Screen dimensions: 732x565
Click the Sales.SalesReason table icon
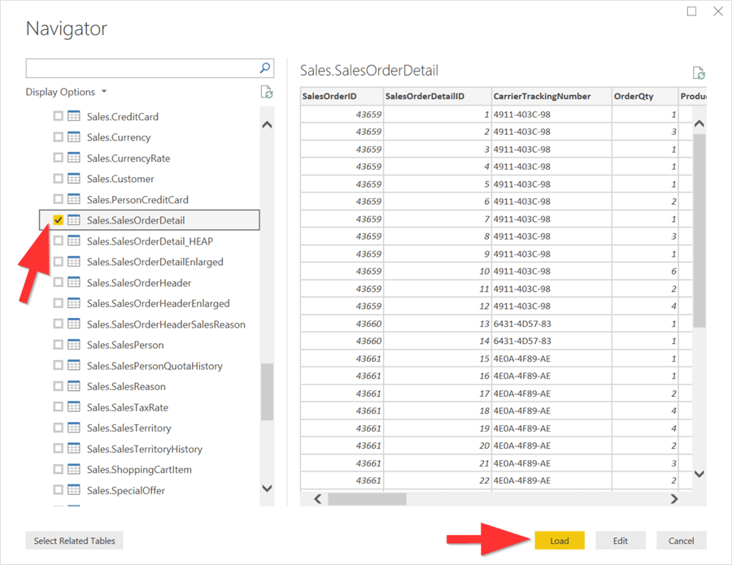pyautogui.click(x=74, y=386)
